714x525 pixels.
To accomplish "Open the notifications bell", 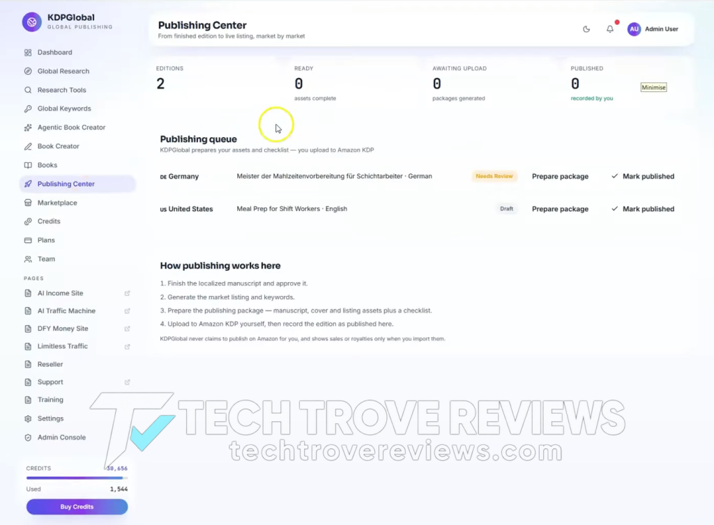I will (x=610, y=29).
